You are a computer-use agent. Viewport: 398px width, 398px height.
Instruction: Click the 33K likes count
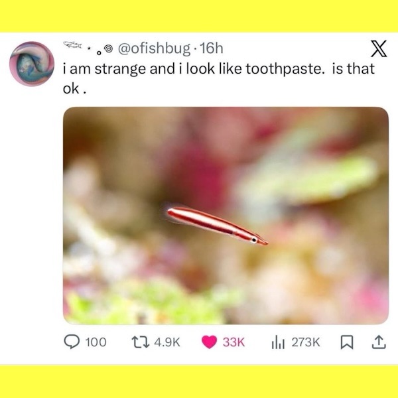(233, 342)
